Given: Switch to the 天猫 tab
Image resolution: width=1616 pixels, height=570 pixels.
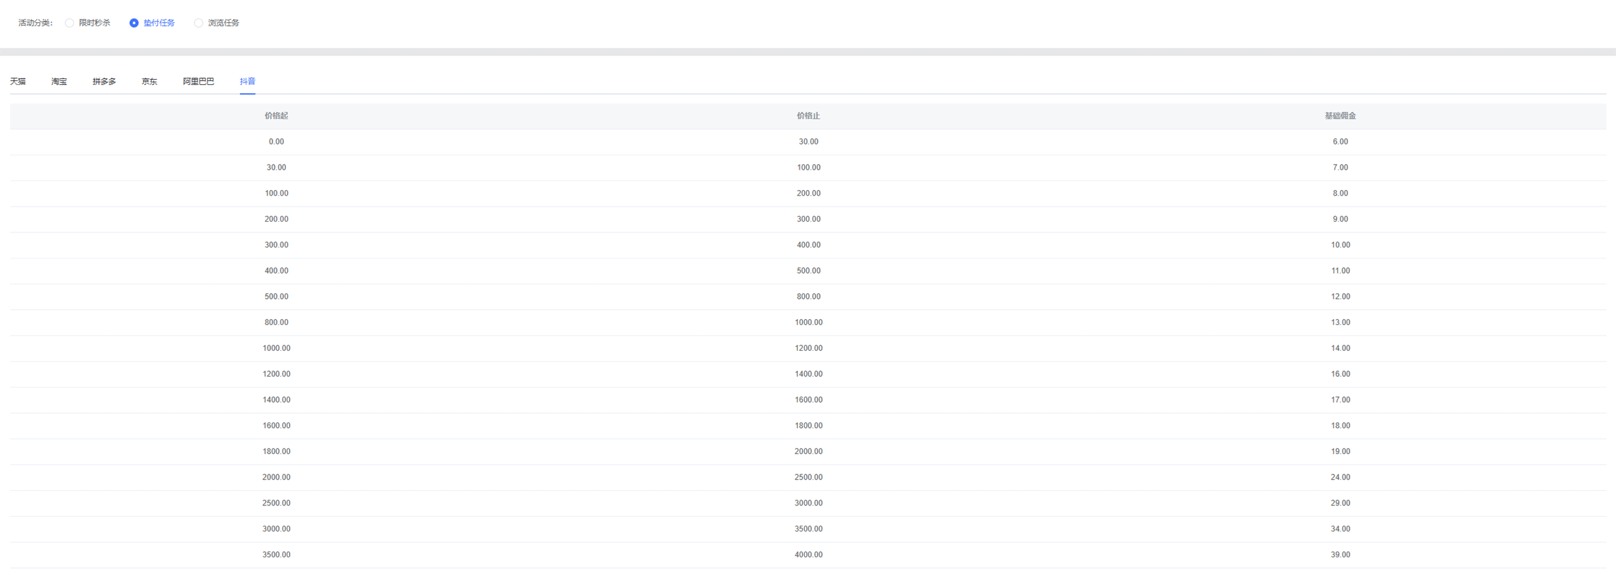Looking at the screenshot, I should pos(18,81).
